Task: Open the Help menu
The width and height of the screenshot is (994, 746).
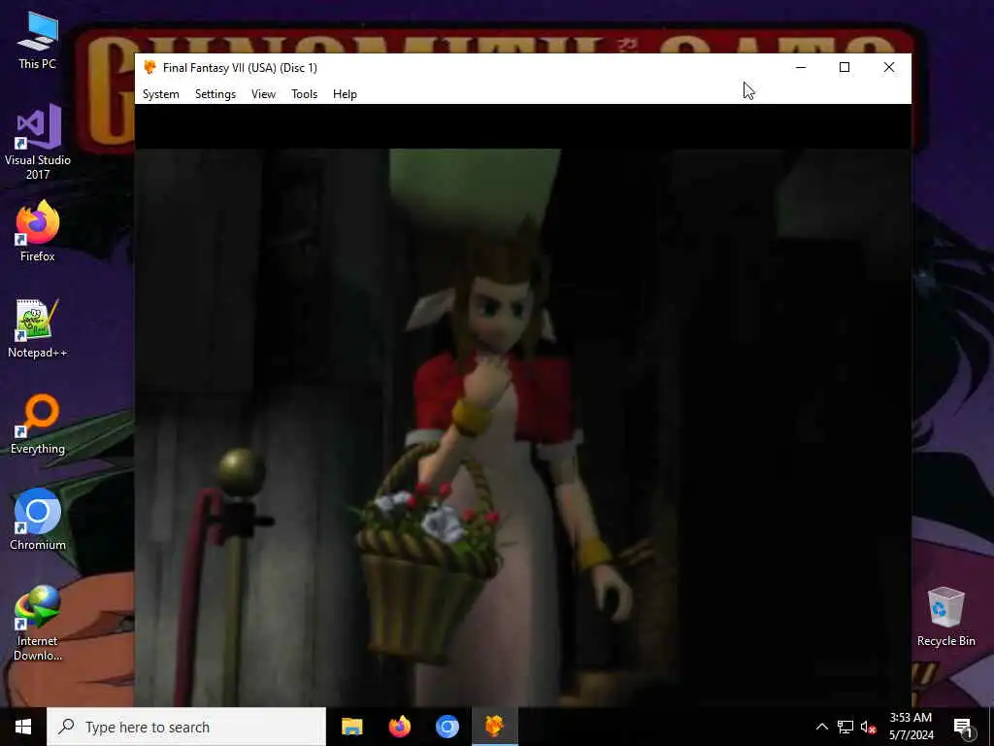Action: point(345,94)
